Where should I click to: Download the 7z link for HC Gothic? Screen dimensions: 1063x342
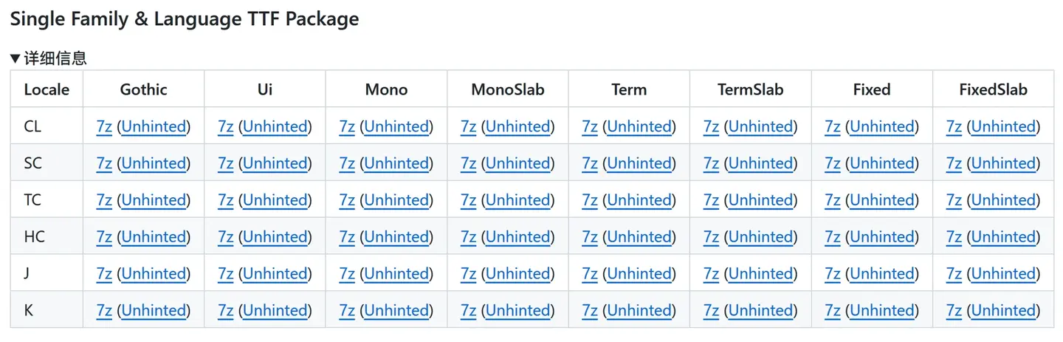[x=104, y=237]
